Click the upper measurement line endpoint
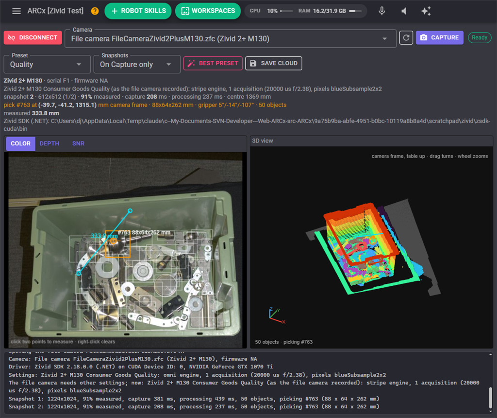497x418 pixels. (130, 211)
